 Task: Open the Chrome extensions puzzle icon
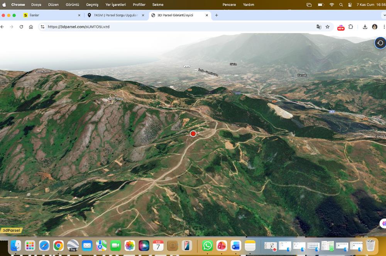click(350, 27)
